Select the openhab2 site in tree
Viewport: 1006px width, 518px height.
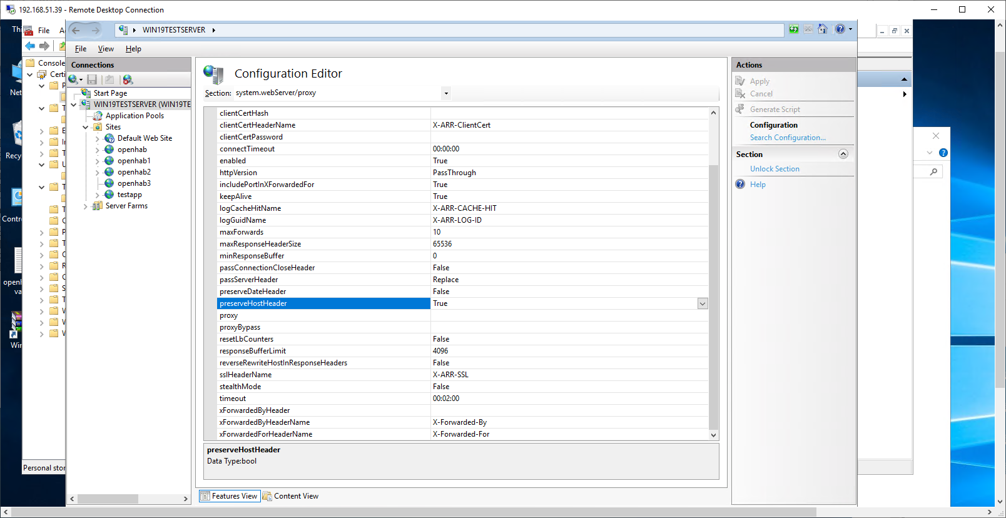pos(134,172)
